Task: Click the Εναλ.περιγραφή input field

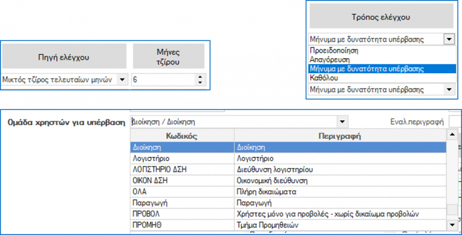Action: 455,122
